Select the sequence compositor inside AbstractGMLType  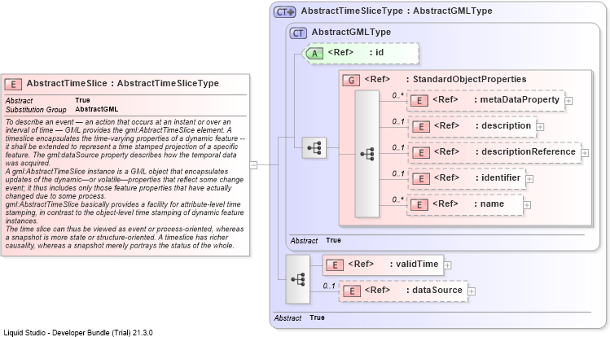[314, 147]
